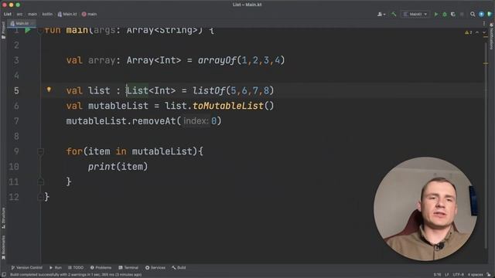Click the lock read-only toggle in status bar

click(x=489, y=275)
